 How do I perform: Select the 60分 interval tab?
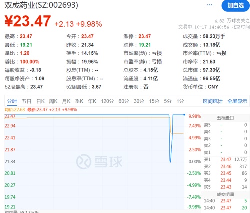pos(124,101)
